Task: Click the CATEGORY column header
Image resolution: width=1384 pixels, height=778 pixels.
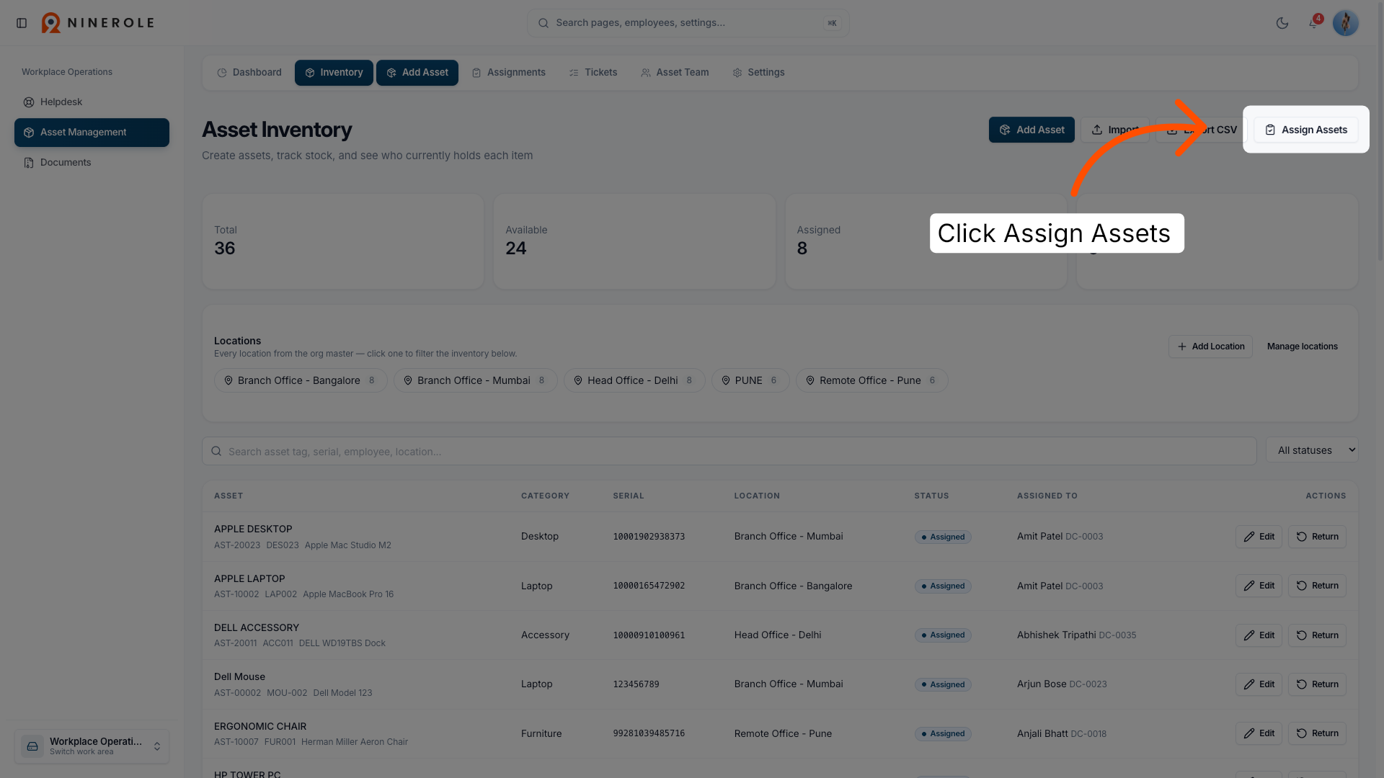Action: pyautogui.click(x=545, y=496)
